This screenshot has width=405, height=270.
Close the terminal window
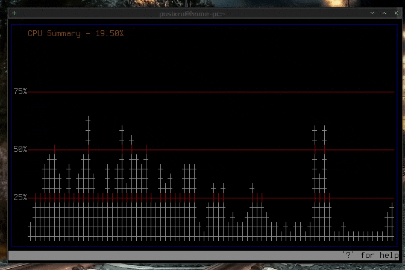pos(396,13)
